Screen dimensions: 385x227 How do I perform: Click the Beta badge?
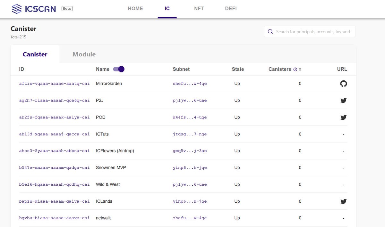(x=67, y=9)
